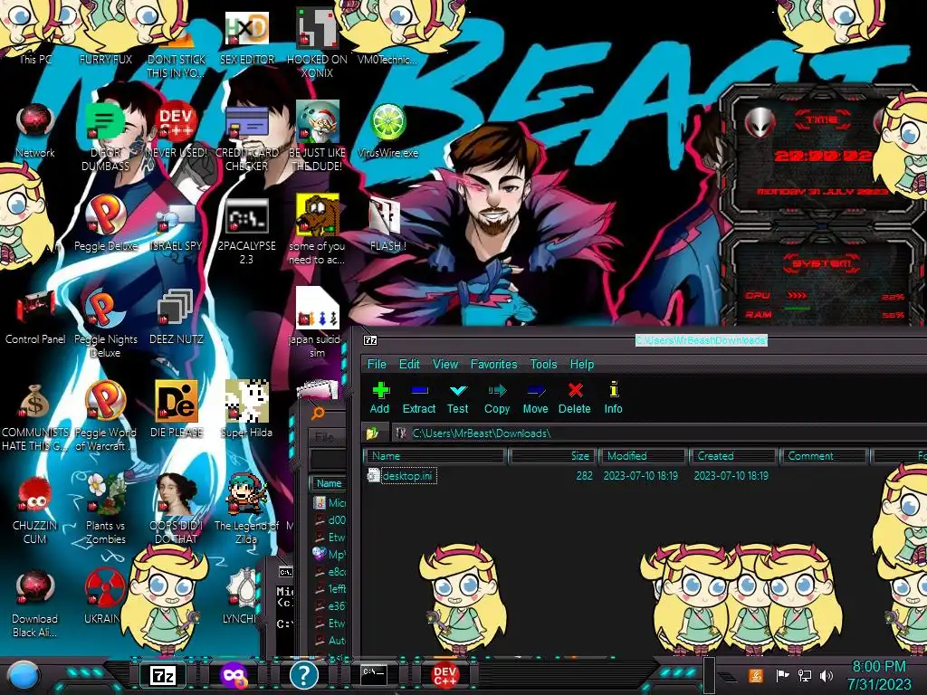Click the 7z icon in window title bar
Screen dimensions: 927x695
coord(370,340)
